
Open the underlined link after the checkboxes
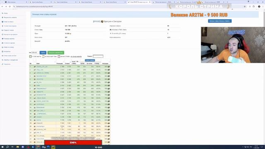coord(76,57)
